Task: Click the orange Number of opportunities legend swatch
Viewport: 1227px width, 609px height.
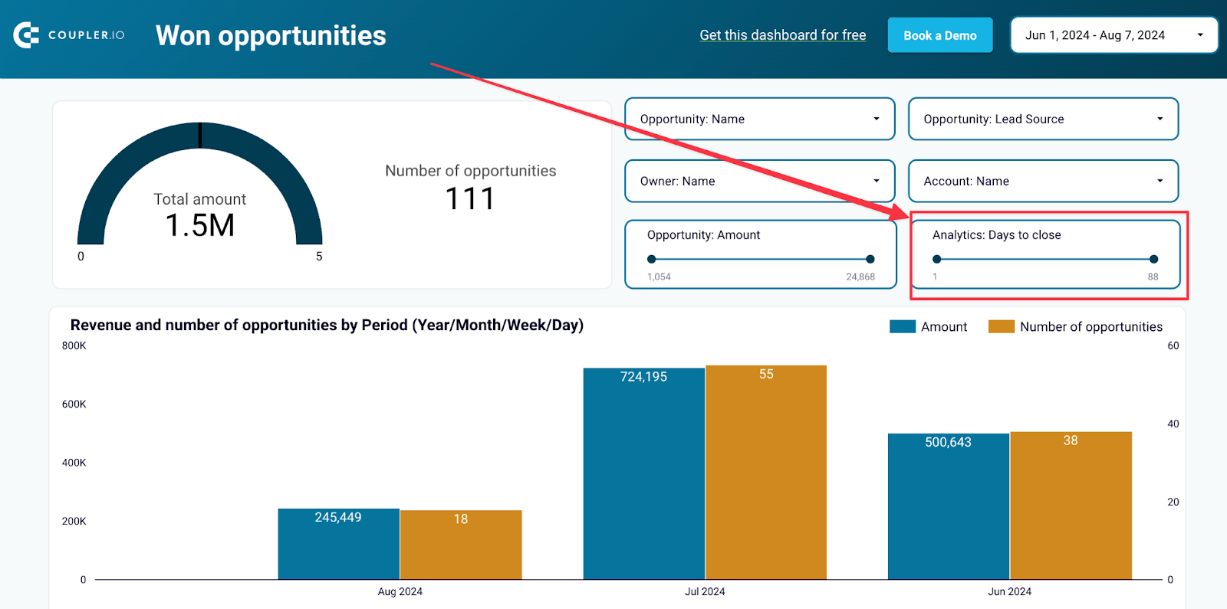Action: tap(1002, 326)
